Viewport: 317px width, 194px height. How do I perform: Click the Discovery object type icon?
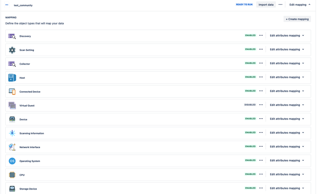(x=12, y=36)
